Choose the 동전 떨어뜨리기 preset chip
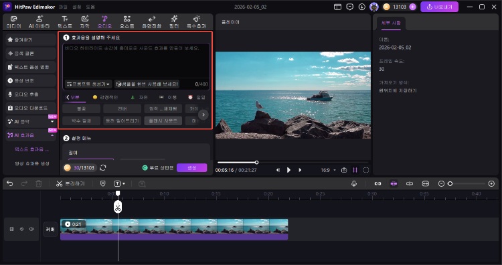Viewport: 502px width, 265px height. click(122, 120)
